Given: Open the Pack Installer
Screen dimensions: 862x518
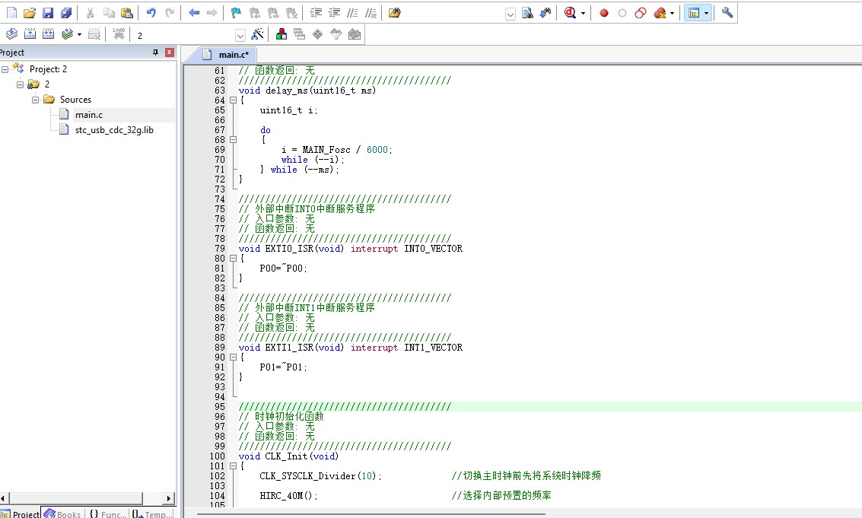Looking at the screenshot, I should 355,34.
